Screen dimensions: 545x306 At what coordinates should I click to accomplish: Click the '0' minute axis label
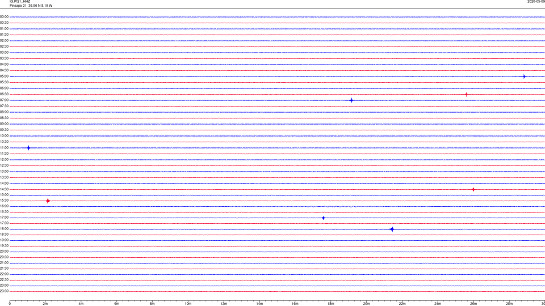(x=10, y=304)
